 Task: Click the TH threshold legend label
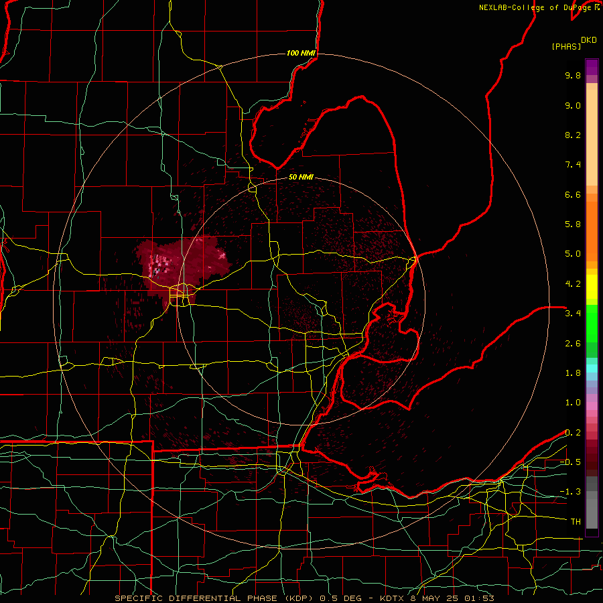tap(576, 522)
